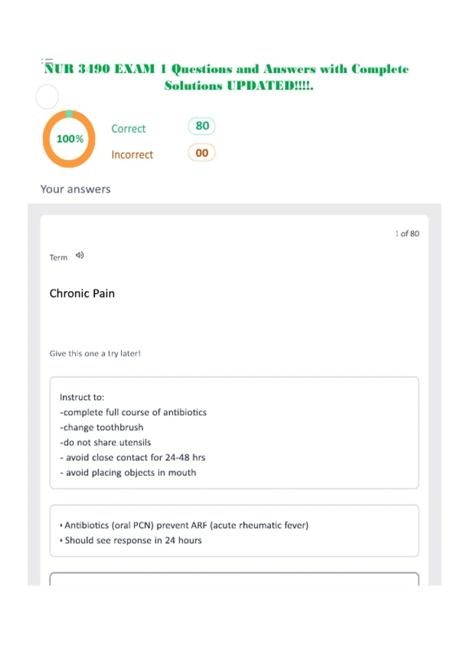Click the green 80 correct count badge
The height and width of the screenshot is (663, 468).
point(202,126)
